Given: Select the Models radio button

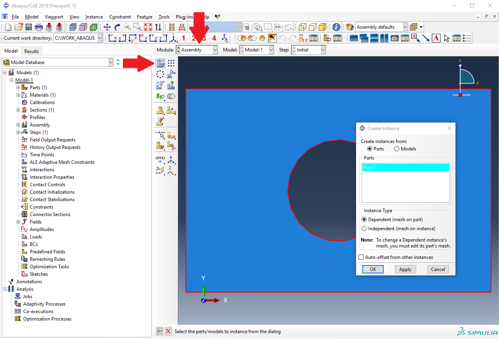Looking at the screenshot, I should click(x=397, y=149).
